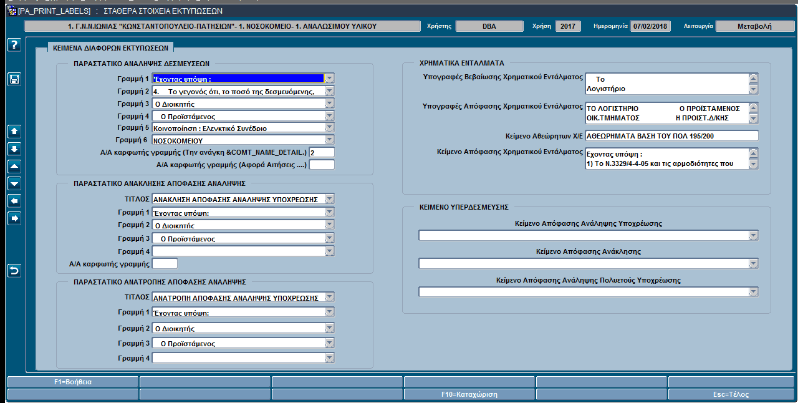Click the down triangle sidebar icon
This screenshot has height=403, width=798.
(x=14, y=183)
